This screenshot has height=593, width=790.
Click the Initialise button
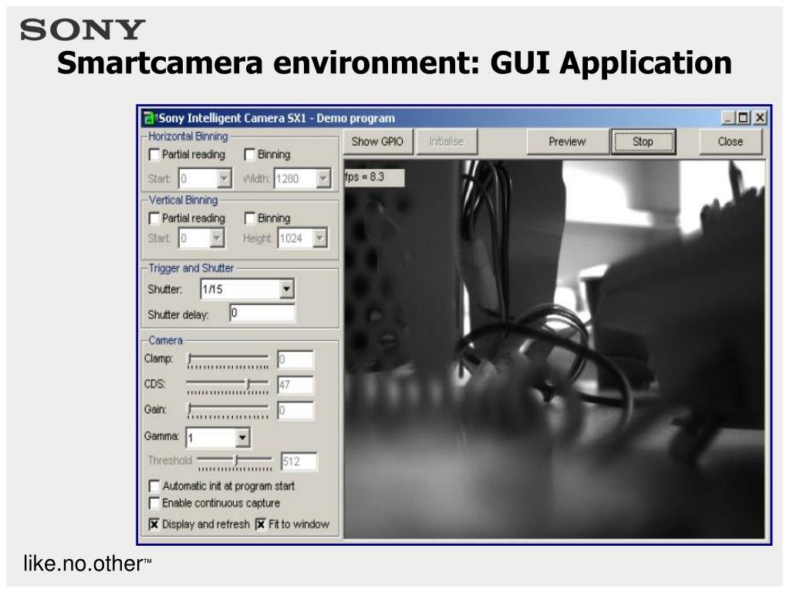pyautogui.click(x=447, y=142)
